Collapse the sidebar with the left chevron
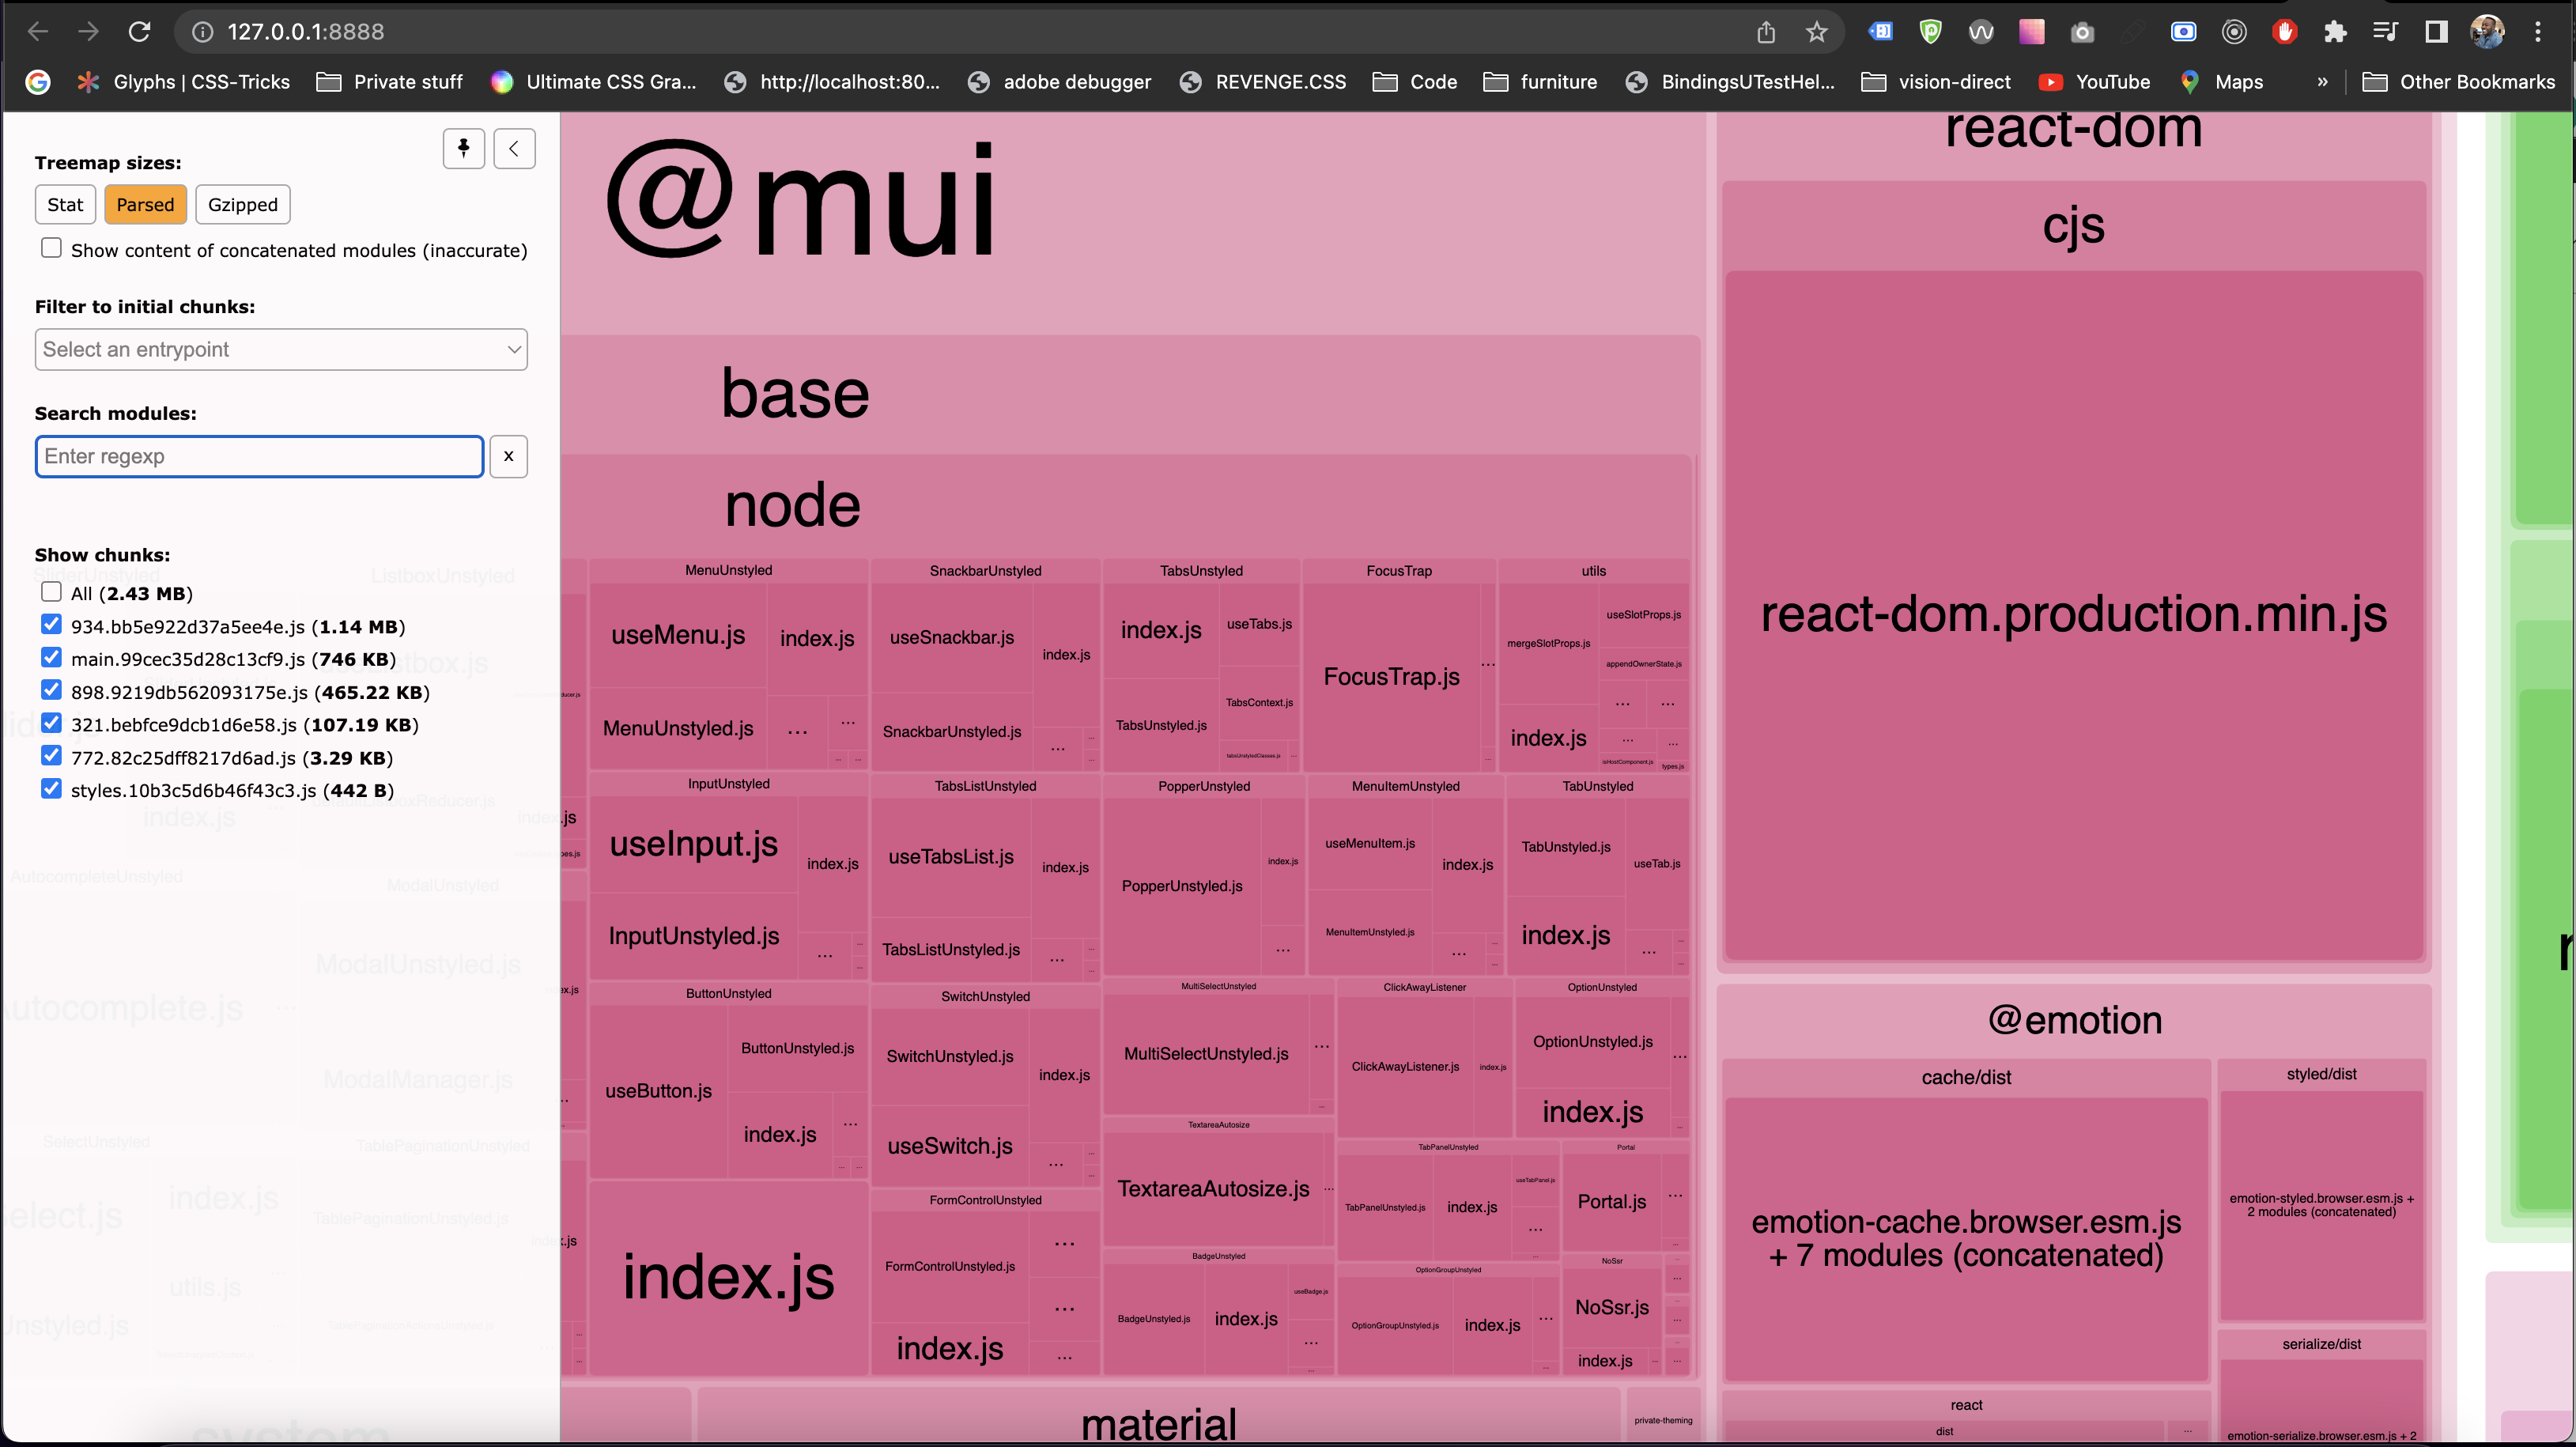The image size is (2576, 1447). point(514,149)
